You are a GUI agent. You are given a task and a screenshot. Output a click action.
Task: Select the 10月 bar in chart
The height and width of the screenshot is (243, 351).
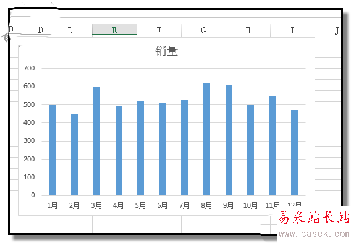(x=250, y=150)
